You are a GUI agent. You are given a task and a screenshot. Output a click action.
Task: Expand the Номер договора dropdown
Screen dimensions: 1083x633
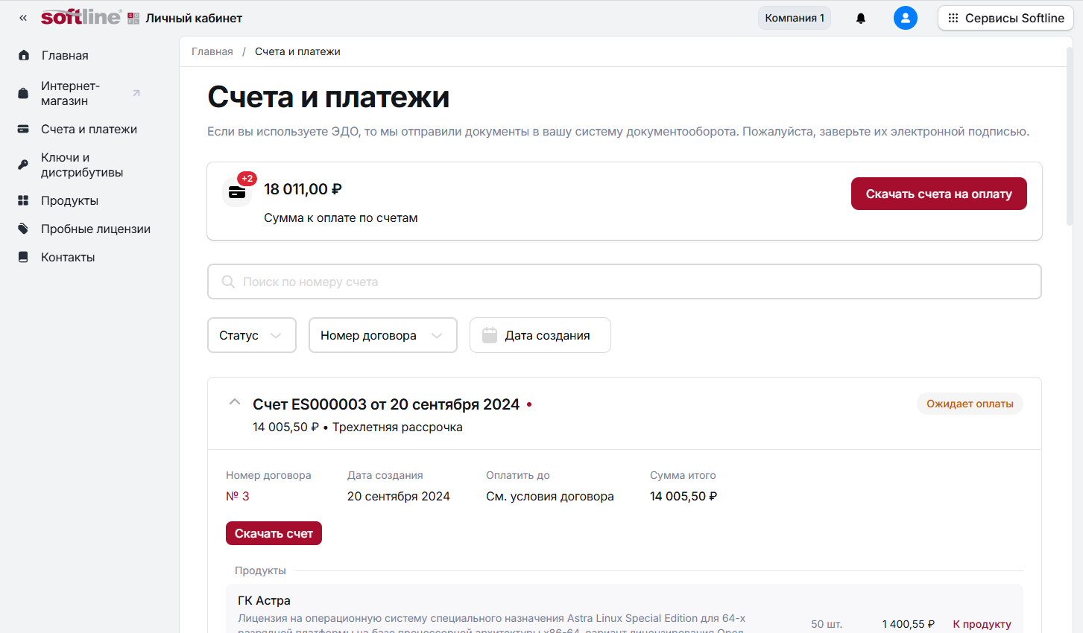coord(382,335)
